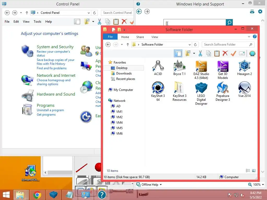
Task: Open the File tab in Software Folder
Action: coord(110,37)
